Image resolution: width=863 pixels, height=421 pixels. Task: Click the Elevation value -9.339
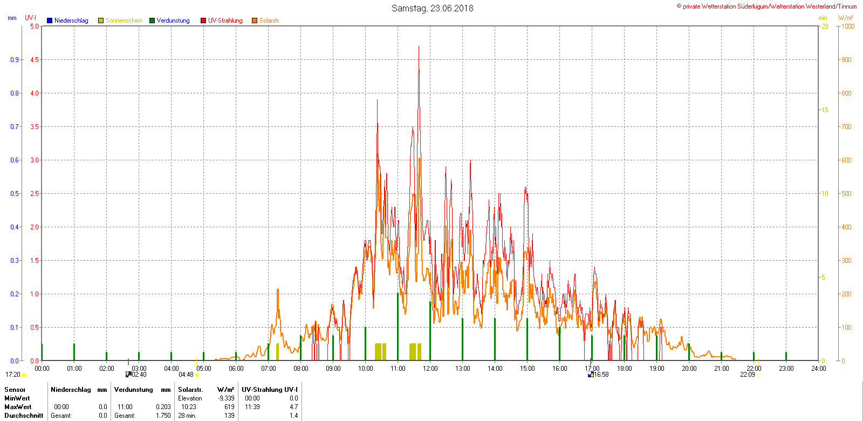click(x=226, y=398)
